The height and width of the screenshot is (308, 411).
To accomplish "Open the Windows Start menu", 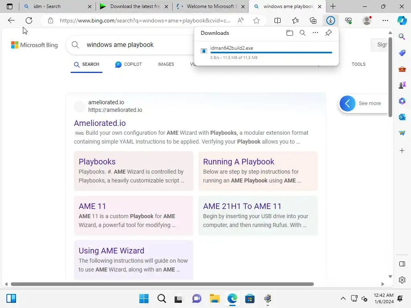I will point(144,298).
